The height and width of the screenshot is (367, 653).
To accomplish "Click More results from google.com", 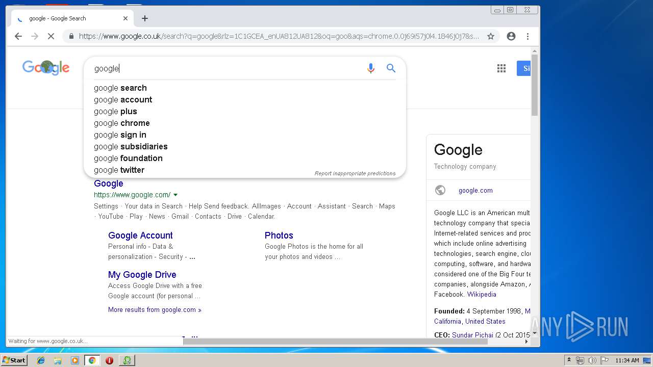I will [155, 309].
